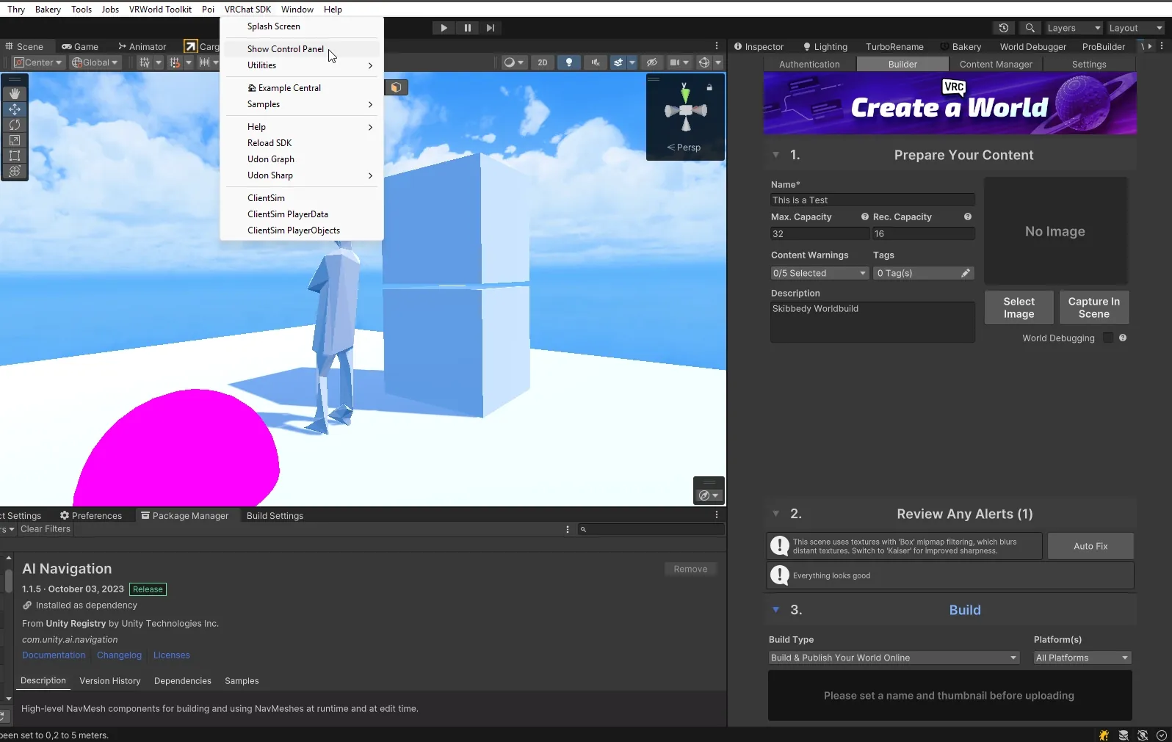This screenshot has height=742, width=1172.
Task: Open the Max. Capacity help icon
Action: click(x=865, y=217)
